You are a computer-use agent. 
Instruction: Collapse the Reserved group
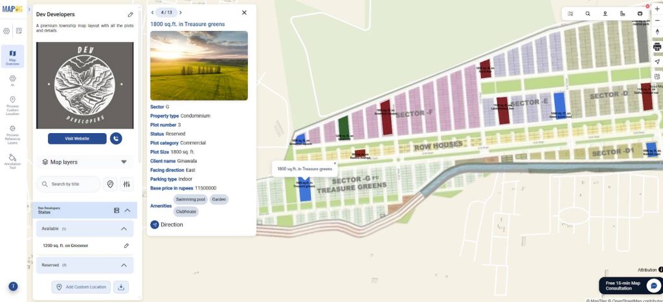click(x=124, y=265)
